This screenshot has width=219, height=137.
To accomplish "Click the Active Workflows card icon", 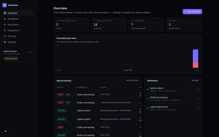I will pos(57,21).
